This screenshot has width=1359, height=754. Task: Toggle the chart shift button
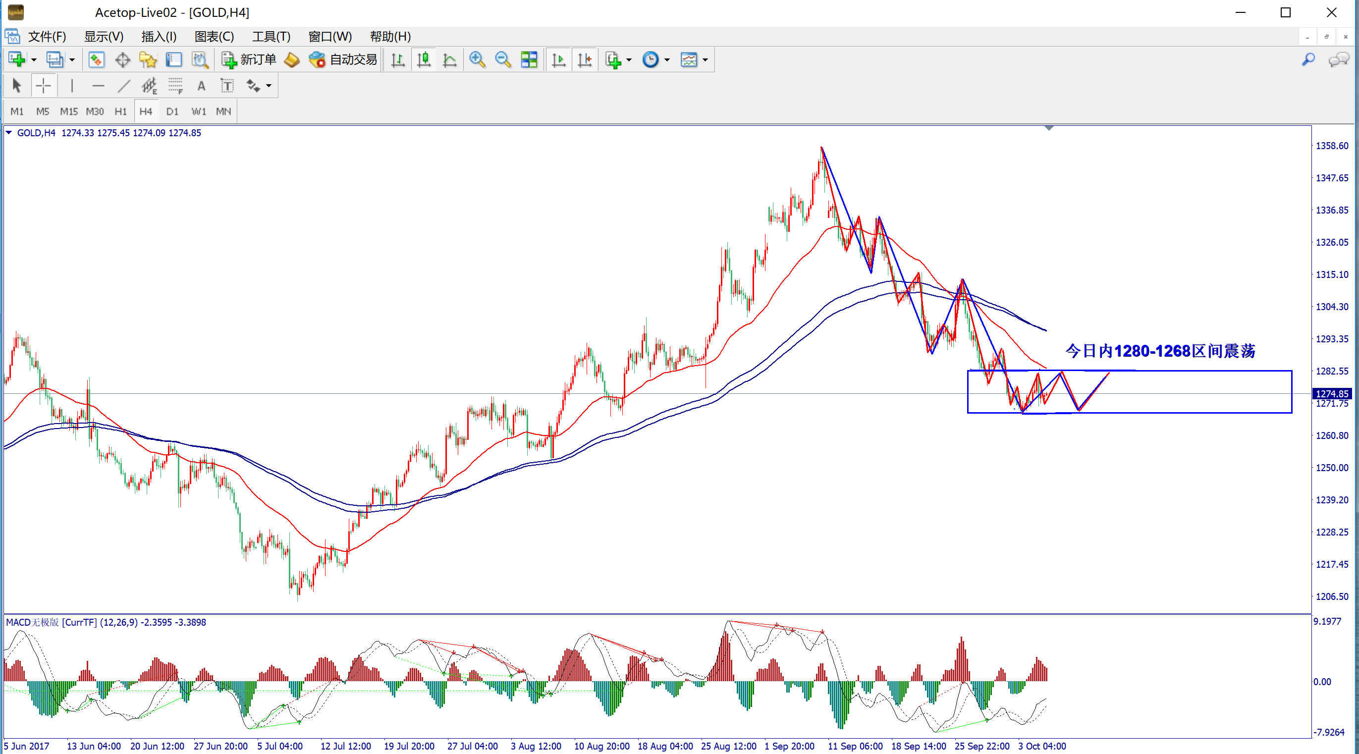tap(585, 59)
